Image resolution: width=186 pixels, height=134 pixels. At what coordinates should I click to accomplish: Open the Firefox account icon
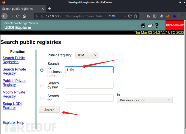pos(161,16)
